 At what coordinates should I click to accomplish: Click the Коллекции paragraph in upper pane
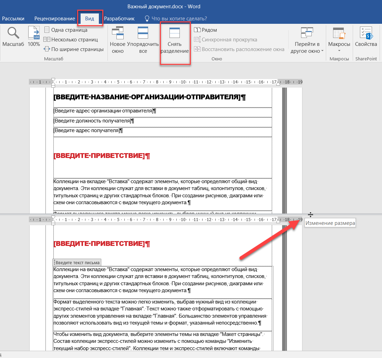(160, 192)
